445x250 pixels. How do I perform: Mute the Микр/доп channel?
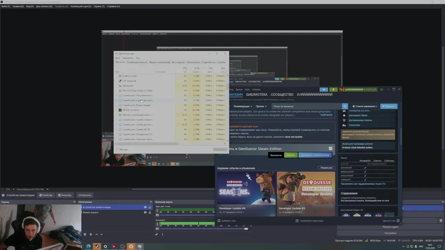coord(157,228)
